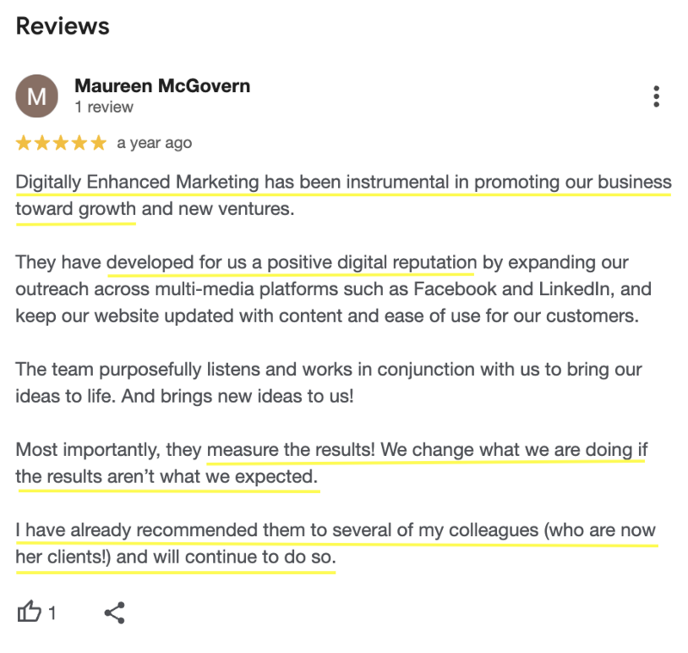Screen dimensions: 688x653
Task: Click the first gold star in rating
Action: (x=23, y=143)
